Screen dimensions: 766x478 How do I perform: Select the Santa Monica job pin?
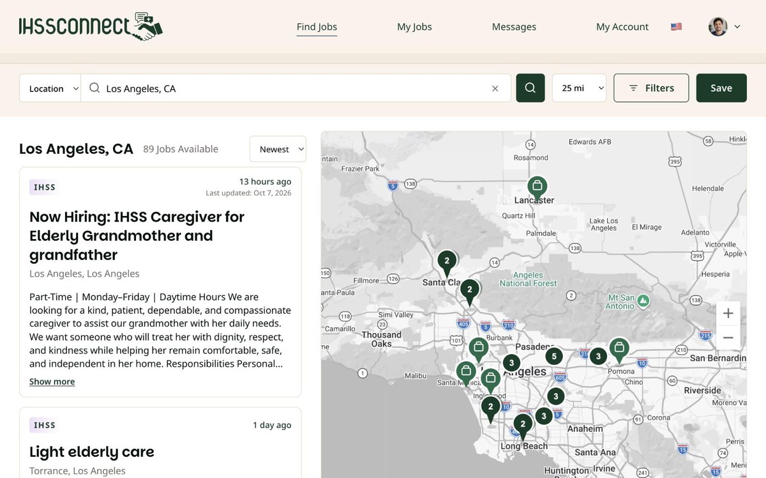point(466,373)
